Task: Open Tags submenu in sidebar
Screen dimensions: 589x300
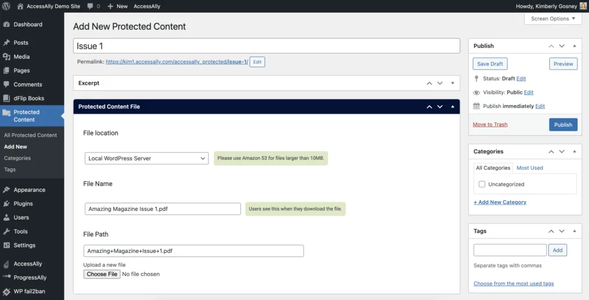Action: coord(10,170)
